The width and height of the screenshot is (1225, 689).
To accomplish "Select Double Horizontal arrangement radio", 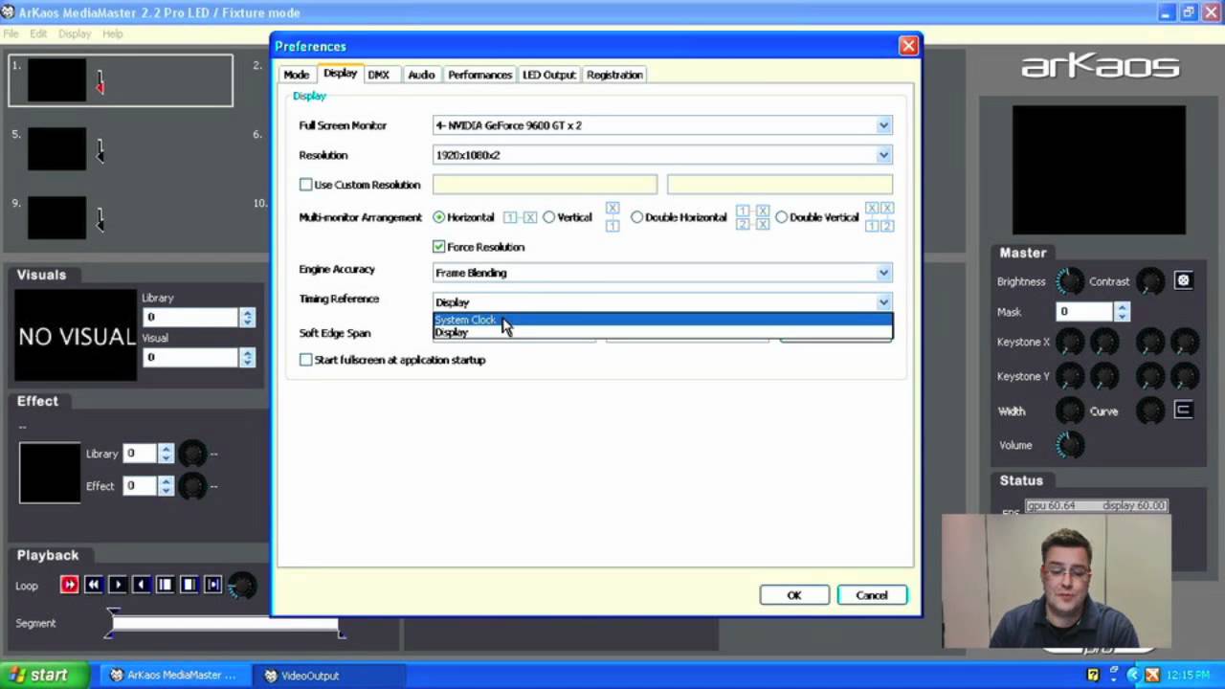I will (636, 217).
